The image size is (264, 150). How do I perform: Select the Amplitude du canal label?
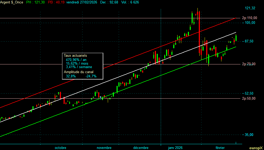(x=79, y=72)
